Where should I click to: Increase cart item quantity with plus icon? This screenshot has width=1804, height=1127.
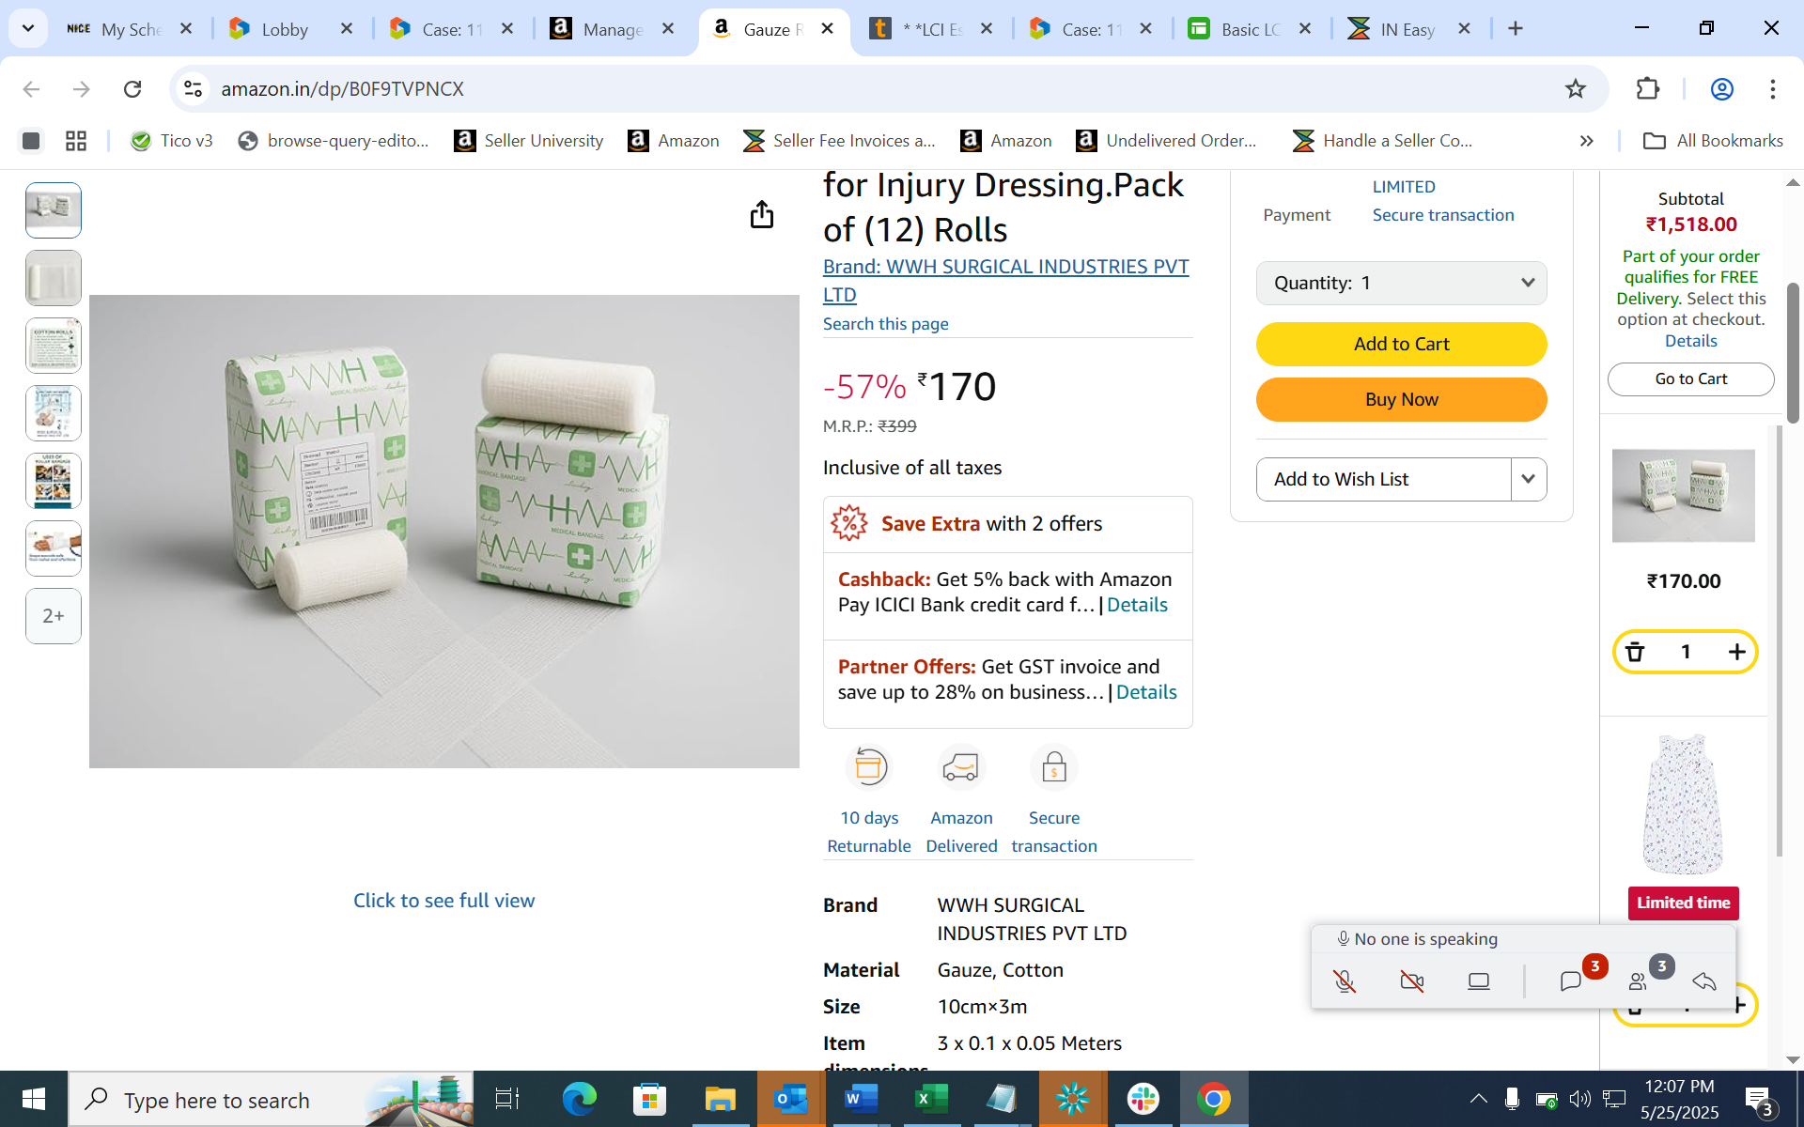coord(1736,652)
